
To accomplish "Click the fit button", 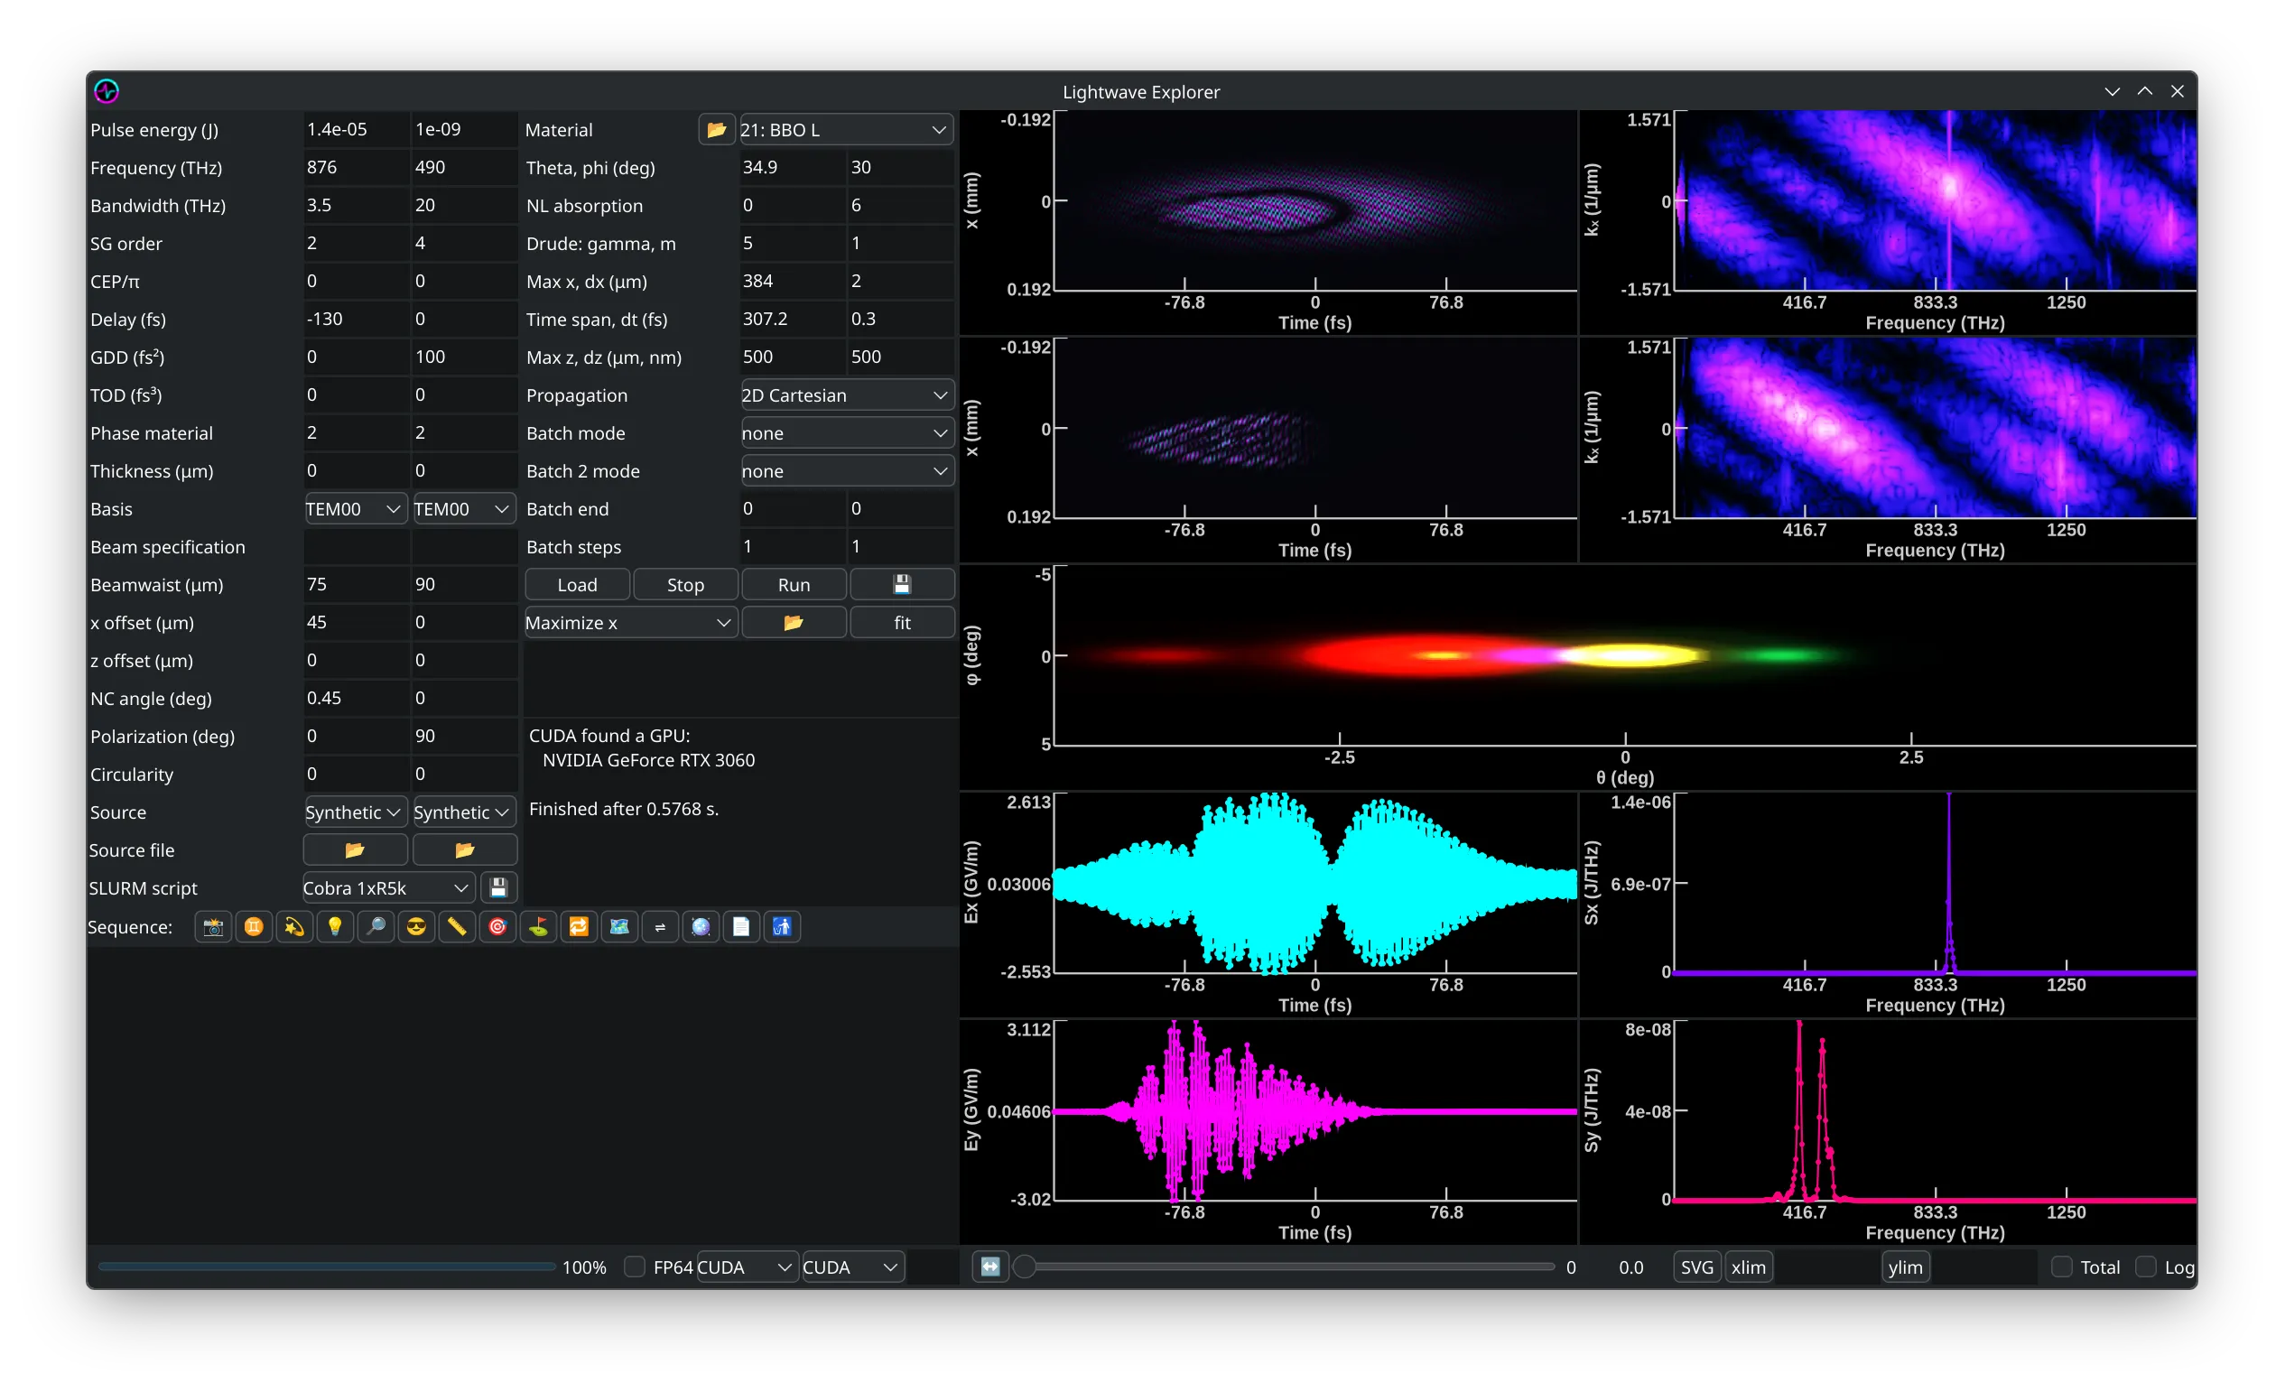I will coord(901,622).
